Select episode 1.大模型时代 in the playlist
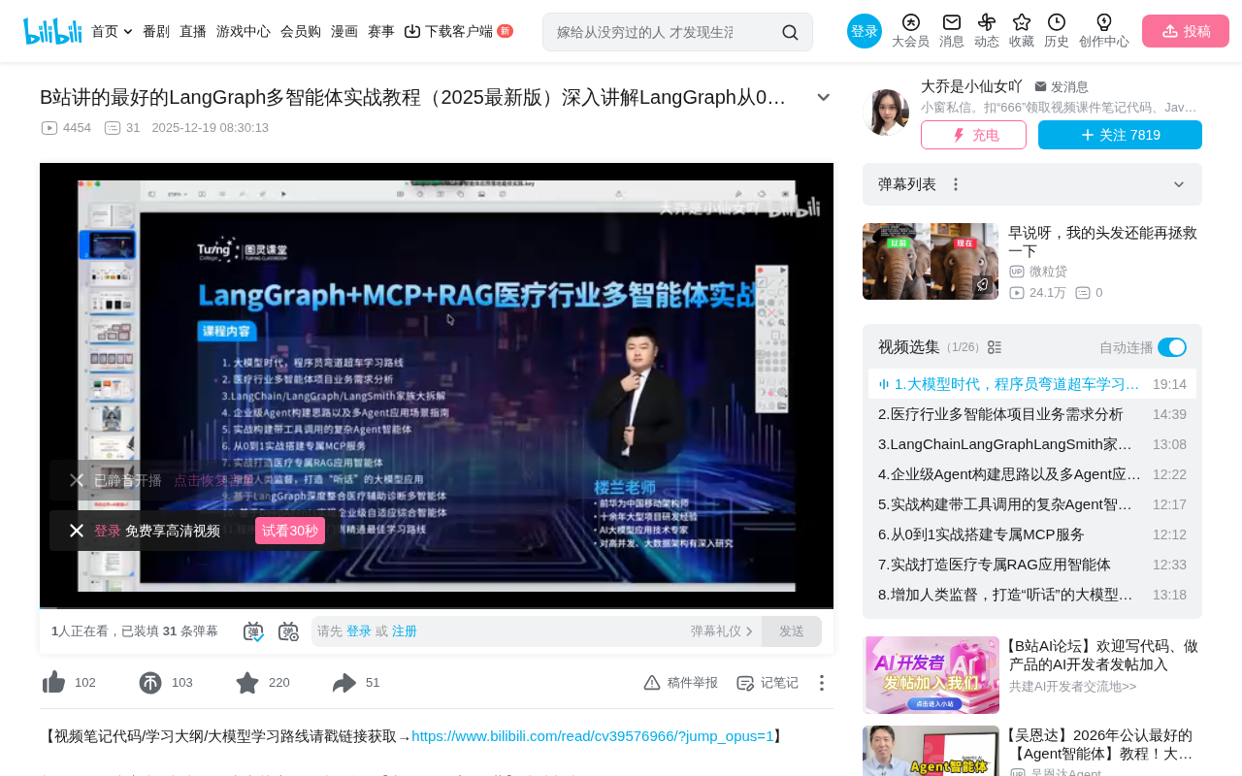This screenshot has width=1242, height=776. [1032, 384]
